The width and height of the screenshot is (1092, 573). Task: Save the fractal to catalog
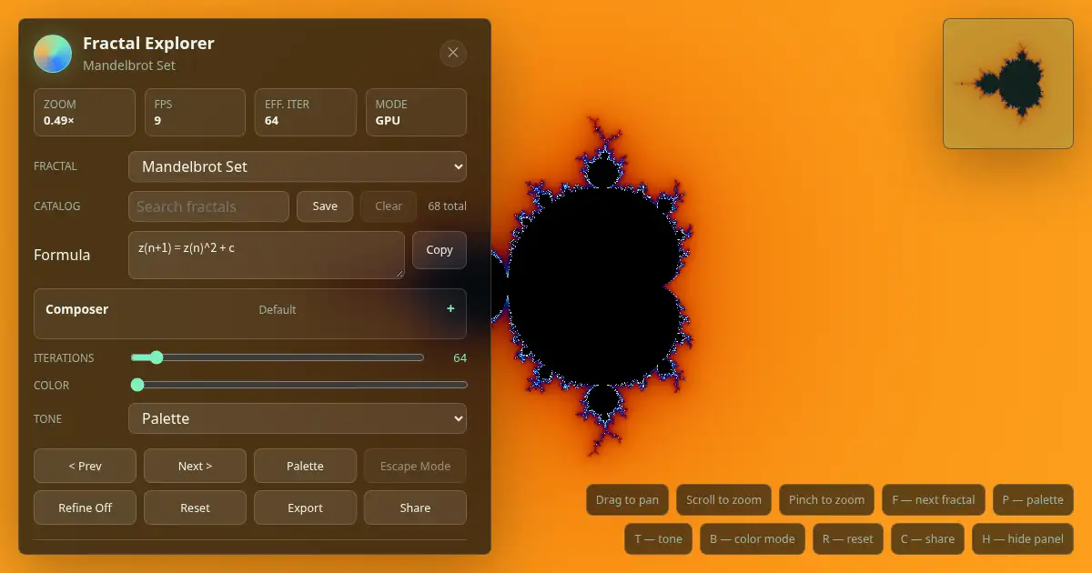point(325,206)
